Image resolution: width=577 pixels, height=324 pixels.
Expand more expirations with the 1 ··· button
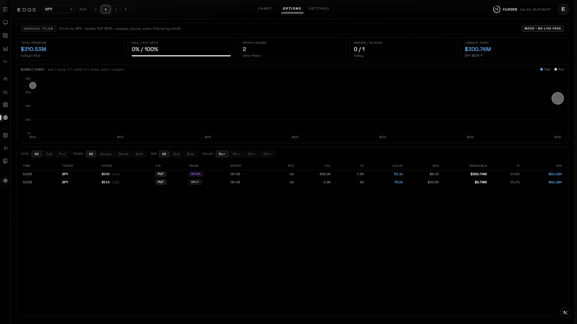[129, 9]
